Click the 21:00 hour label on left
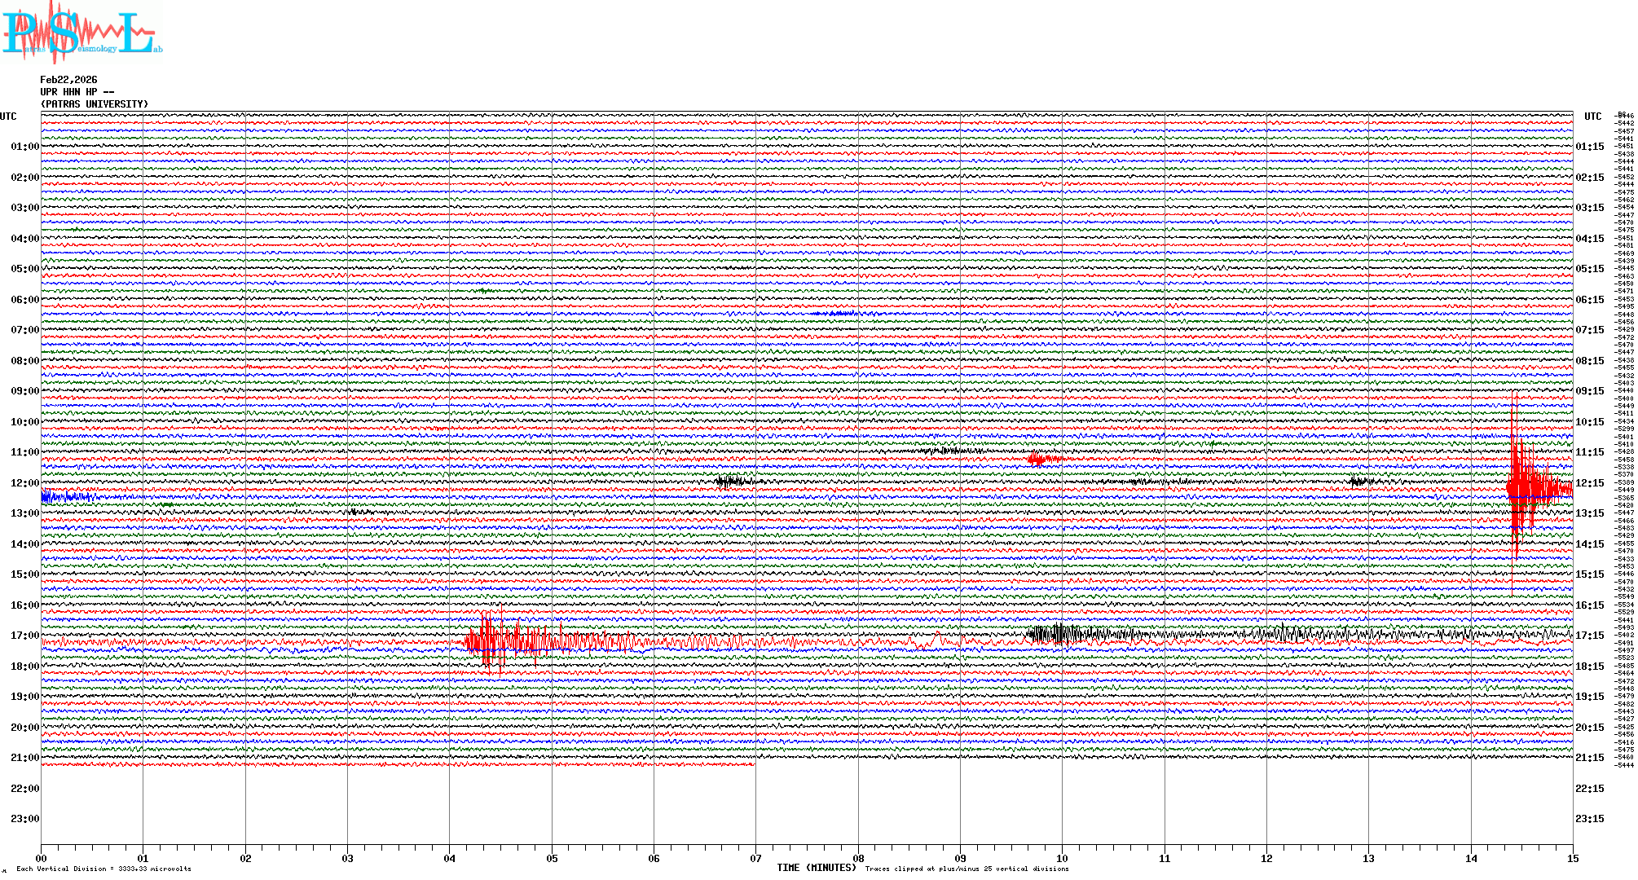Screen dimensions: 1638x880 (24, 758)
